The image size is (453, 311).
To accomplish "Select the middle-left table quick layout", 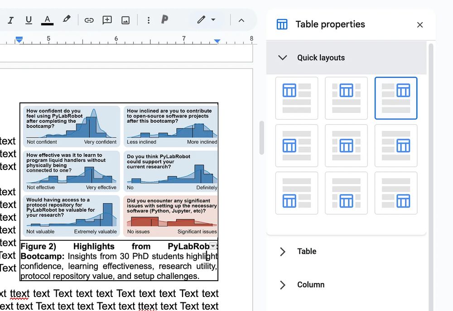I will click(x=297, y=146).
